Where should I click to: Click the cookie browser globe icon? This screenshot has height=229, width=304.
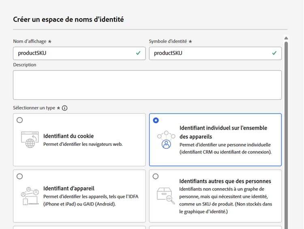[x=29, y=140]
